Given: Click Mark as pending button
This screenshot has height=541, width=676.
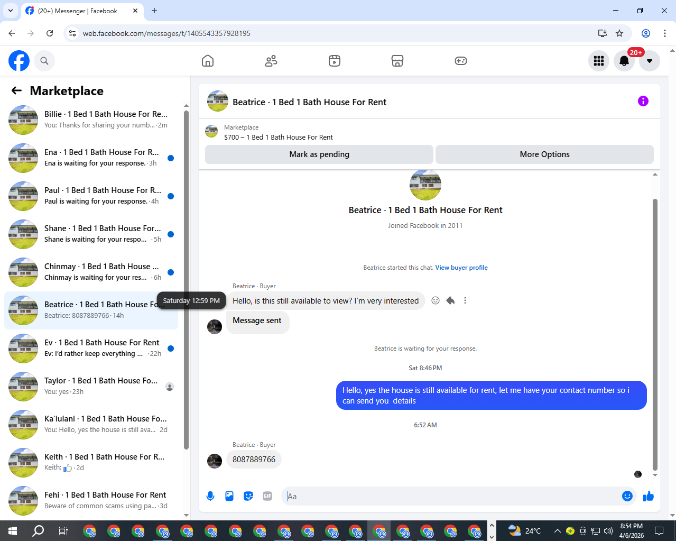Looking at the screenshot, I should 319,154.
